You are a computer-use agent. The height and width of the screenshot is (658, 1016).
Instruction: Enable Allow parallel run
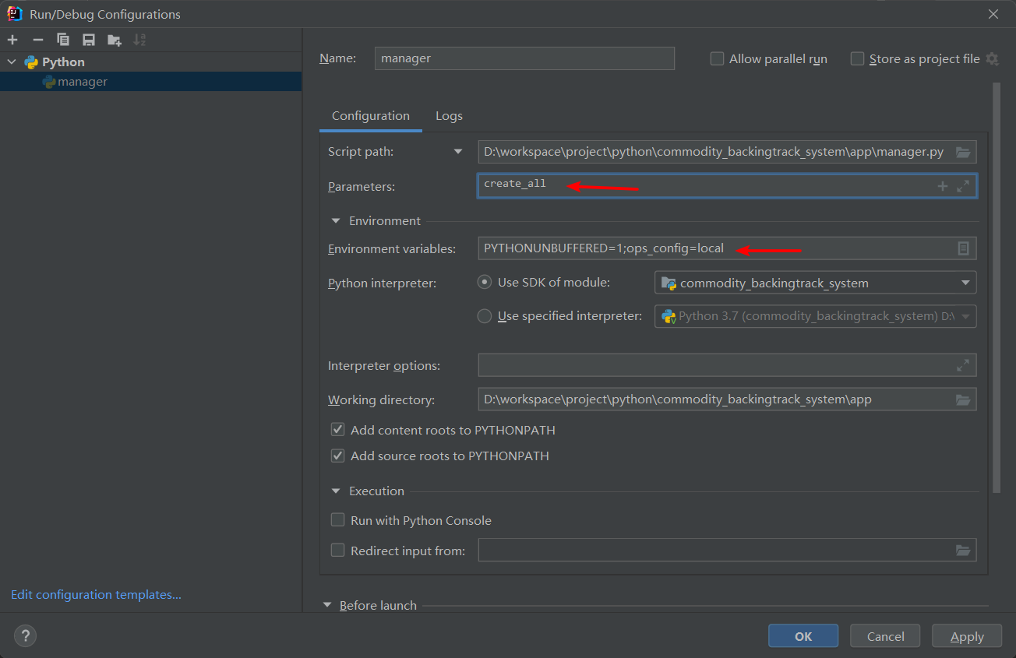pos(717,59)
